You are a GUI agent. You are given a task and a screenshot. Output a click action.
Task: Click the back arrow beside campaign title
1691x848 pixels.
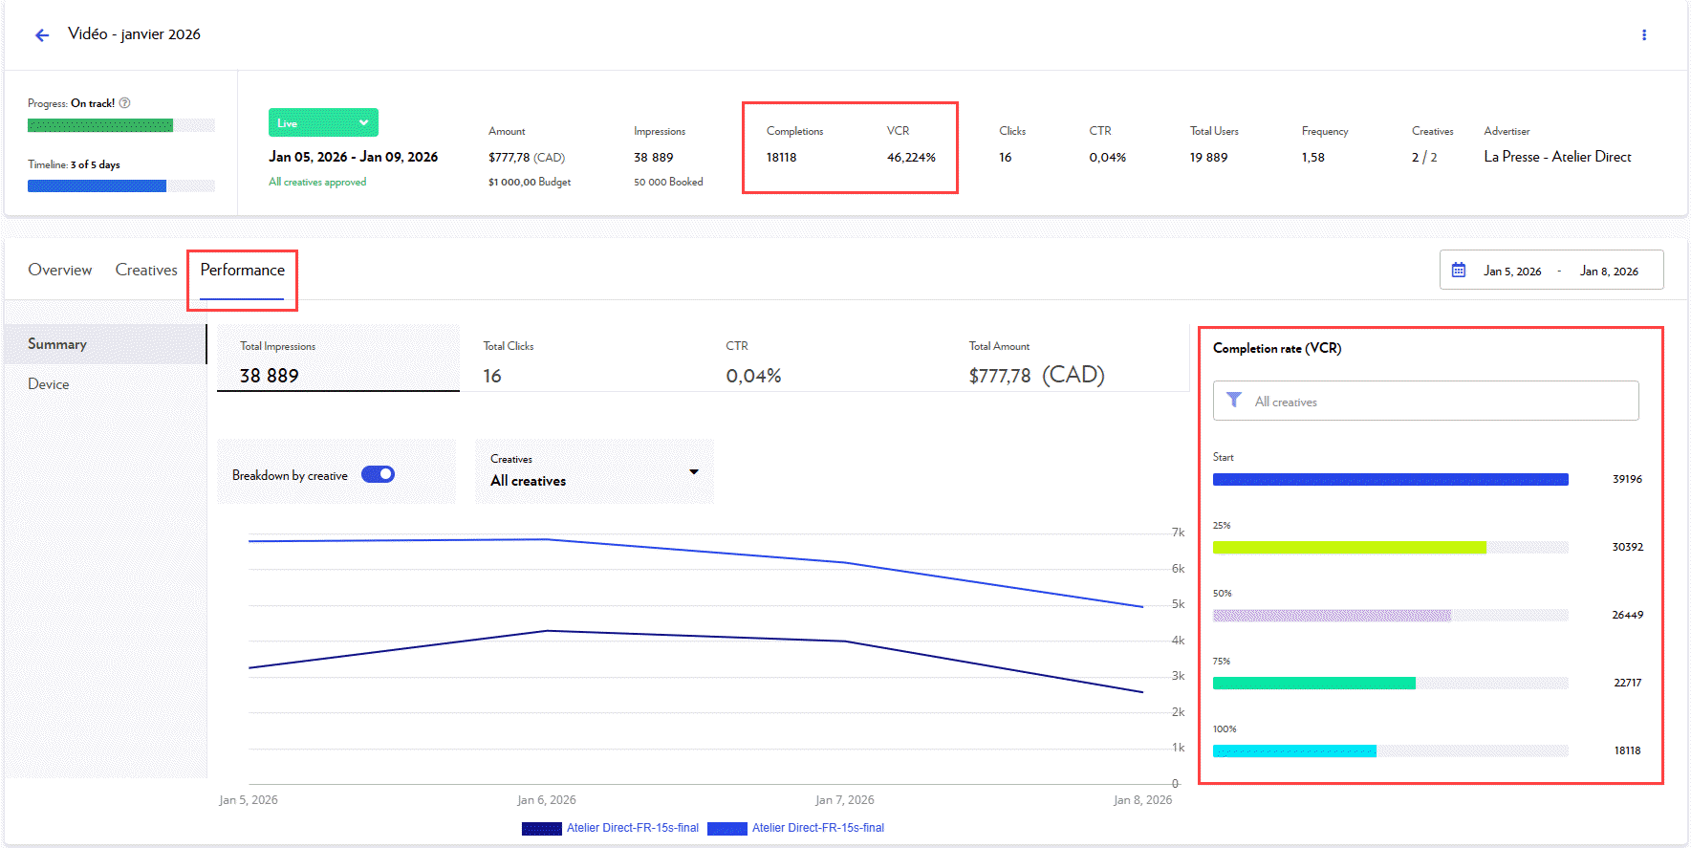click(42, 35)
